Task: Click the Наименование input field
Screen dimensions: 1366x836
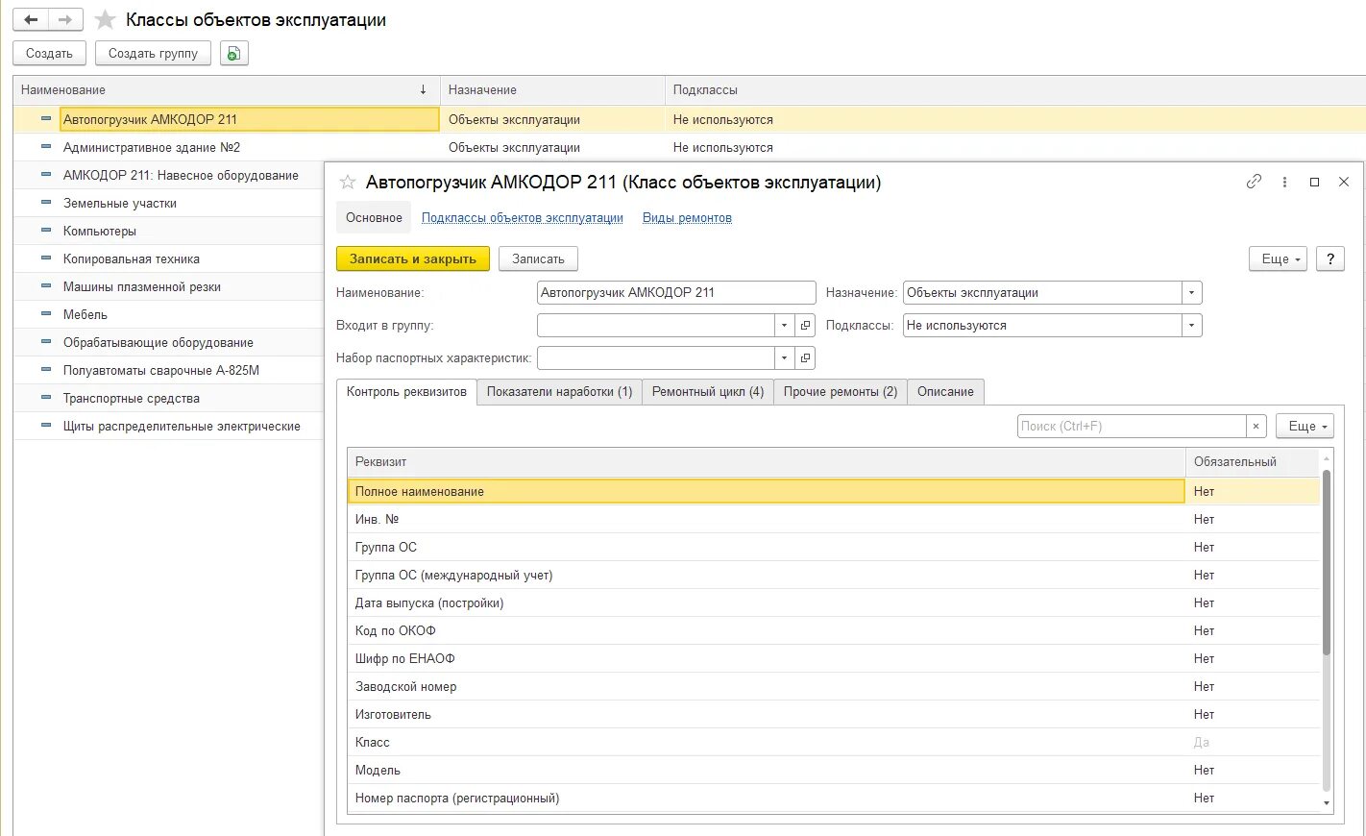Action: [676, 293]
